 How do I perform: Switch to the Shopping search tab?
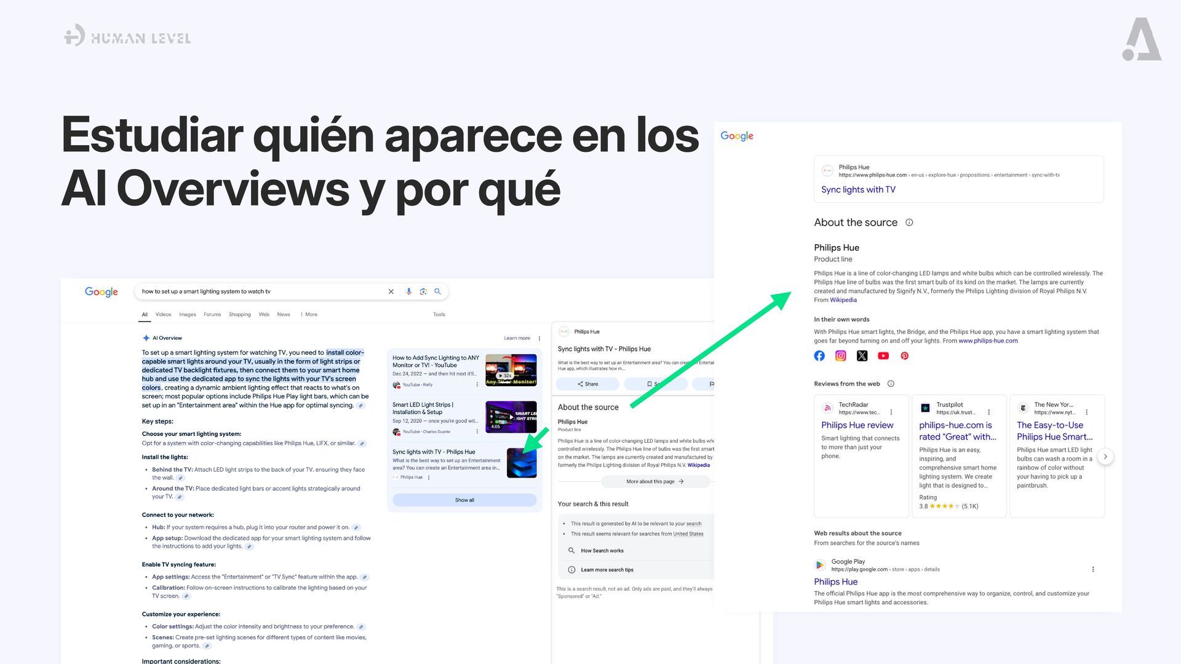[x=239, y=314]
